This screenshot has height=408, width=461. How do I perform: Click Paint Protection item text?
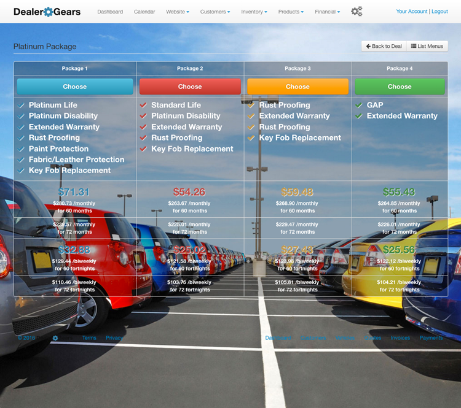tap(58, 149)
